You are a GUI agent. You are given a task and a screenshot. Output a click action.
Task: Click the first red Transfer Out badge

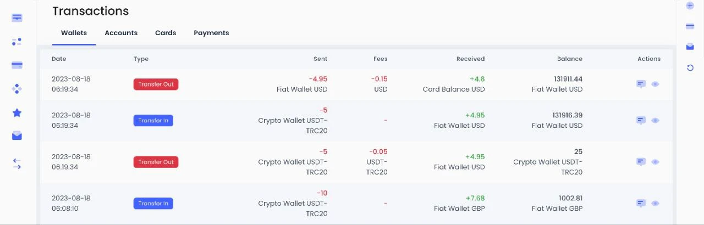point(156,85)
